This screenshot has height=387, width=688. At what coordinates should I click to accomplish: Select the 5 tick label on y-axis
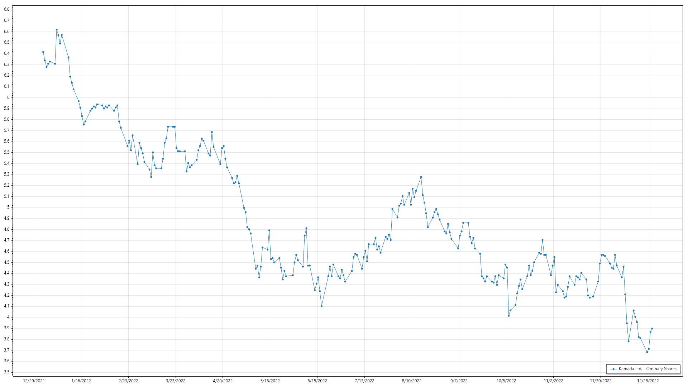coord(8,207)
